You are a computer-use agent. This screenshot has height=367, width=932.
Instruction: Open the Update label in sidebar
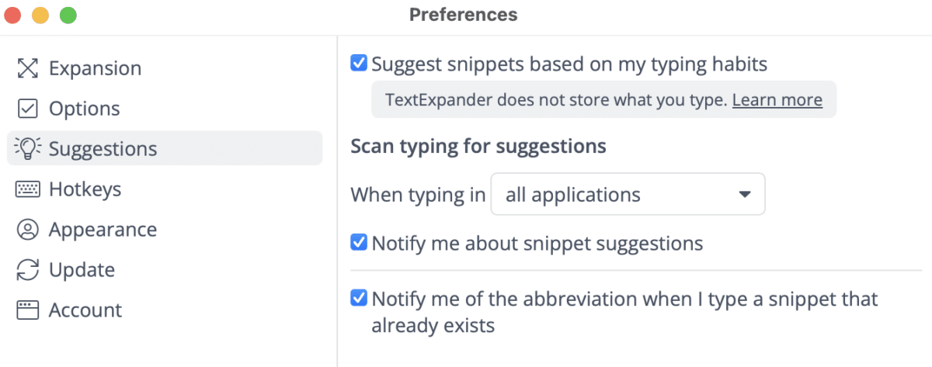[82, 270]
